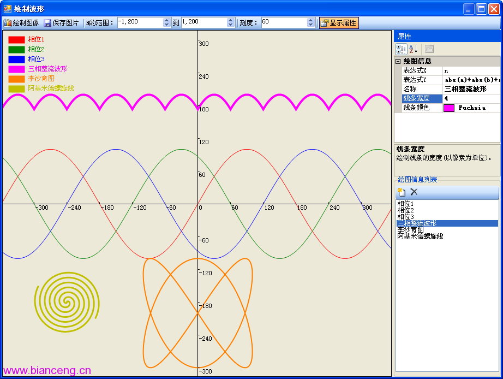Select 相位2 in the drawing info list
This screenshot has height=379, width=503.
[x=447, y=210]
